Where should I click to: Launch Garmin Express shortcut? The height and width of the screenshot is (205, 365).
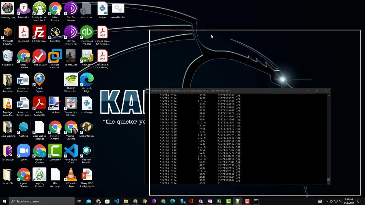[x=39, y=83]
